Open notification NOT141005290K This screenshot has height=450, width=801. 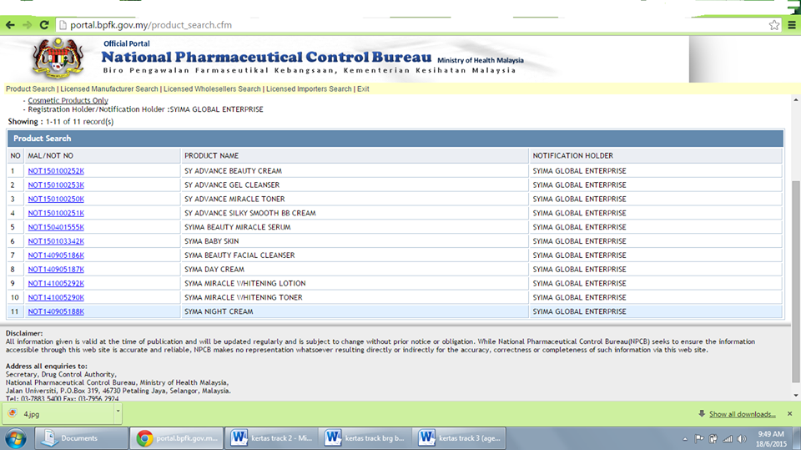coord(56,297)
